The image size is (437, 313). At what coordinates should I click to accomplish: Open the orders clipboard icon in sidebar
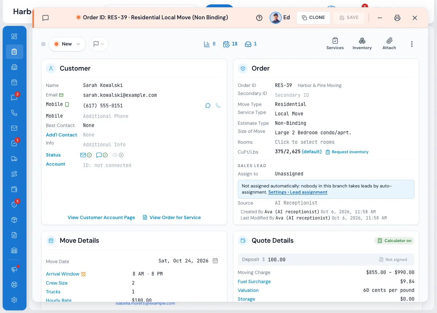(14, 52)
